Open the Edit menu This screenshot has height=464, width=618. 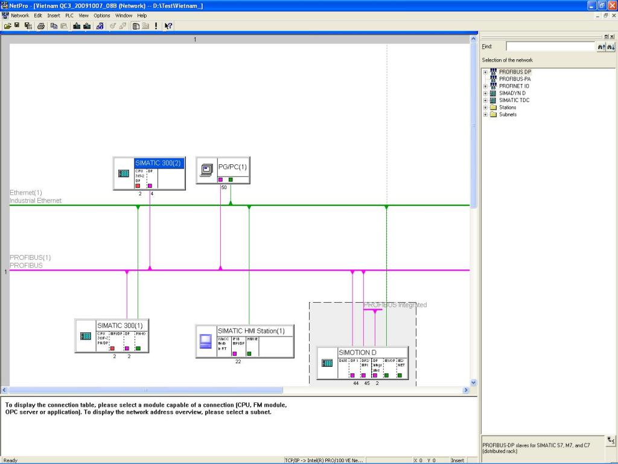(x=38, y=16)
